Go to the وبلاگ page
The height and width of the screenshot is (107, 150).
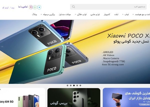point(34,14)
